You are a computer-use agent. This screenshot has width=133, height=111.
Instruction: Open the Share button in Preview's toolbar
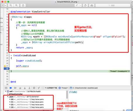click(x=23, y=5)
